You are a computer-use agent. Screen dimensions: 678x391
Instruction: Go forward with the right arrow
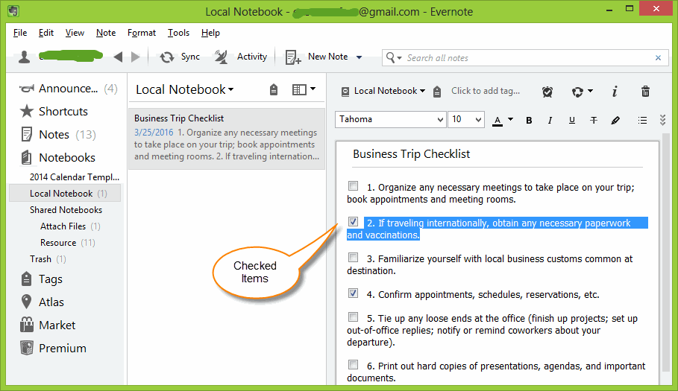[x=135, y=57]
